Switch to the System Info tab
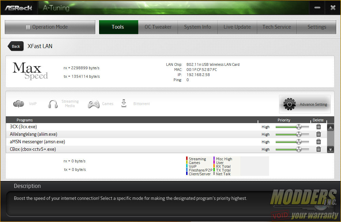 coord(198,27)
